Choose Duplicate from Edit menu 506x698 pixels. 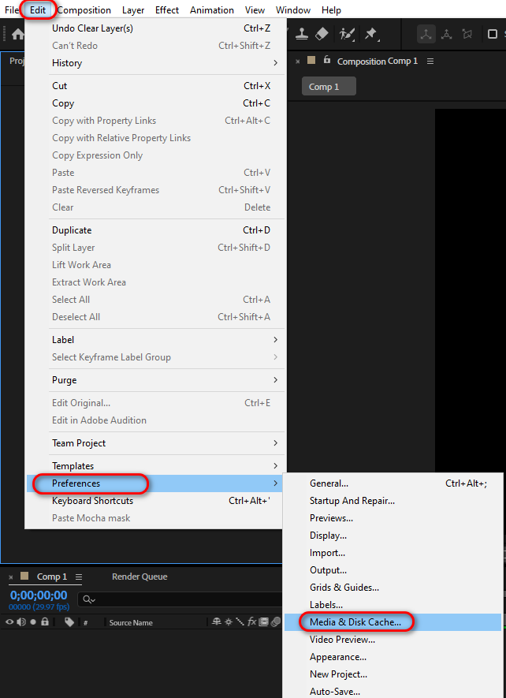pyautogui.click(x=155, y=230)
